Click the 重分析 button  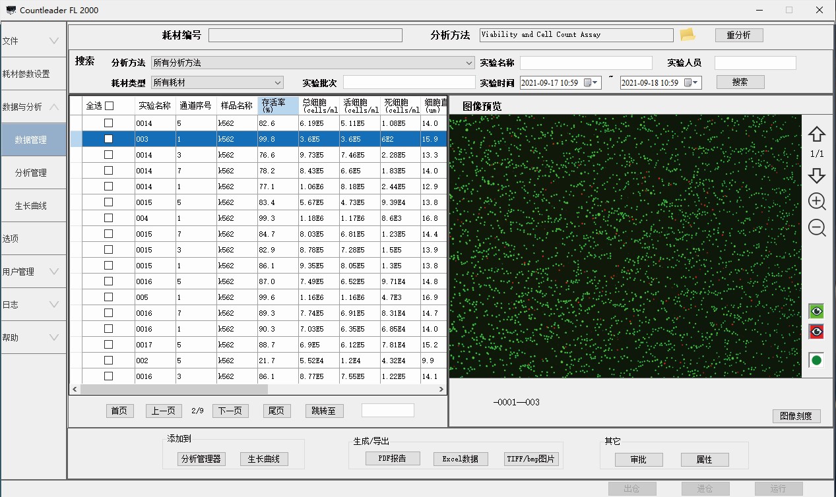738,36
